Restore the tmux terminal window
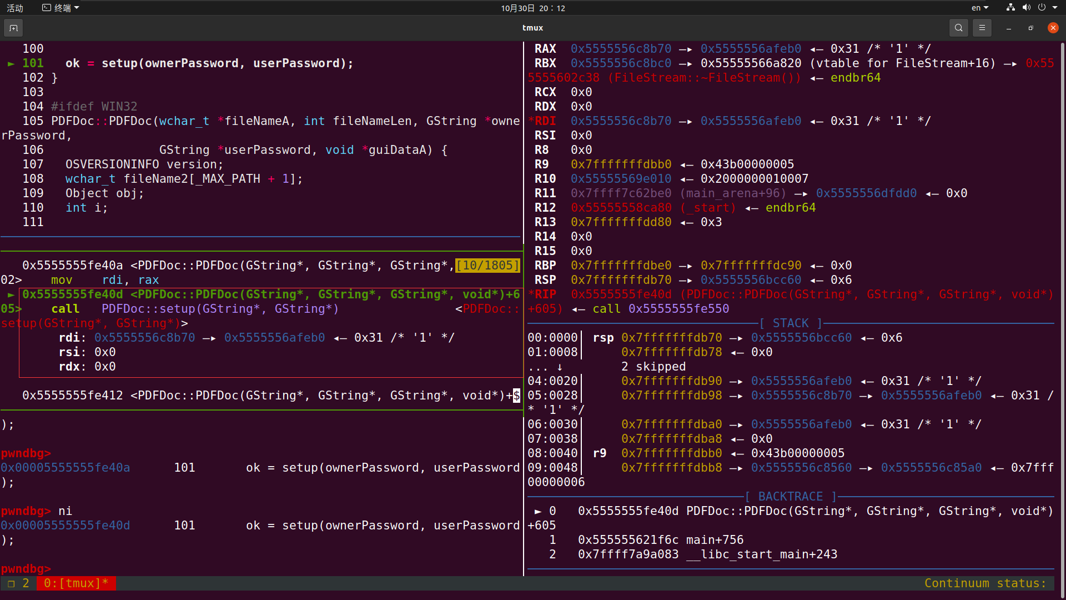This screenshot has width=1066, height=600. tap(1030, 28)
